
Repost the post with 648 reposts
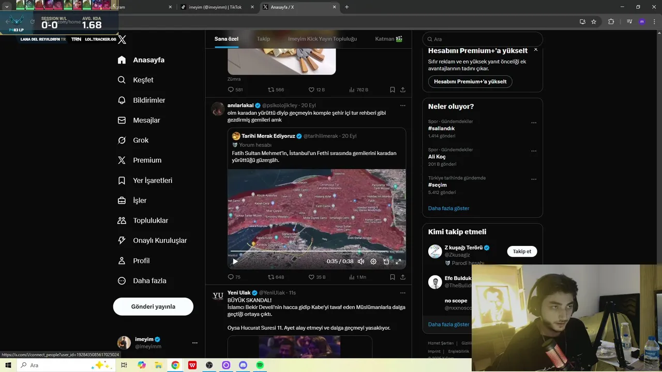(x=276, y=277)
